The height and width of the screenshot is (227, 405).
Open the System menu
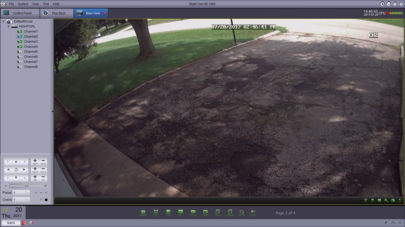(23, 4)
